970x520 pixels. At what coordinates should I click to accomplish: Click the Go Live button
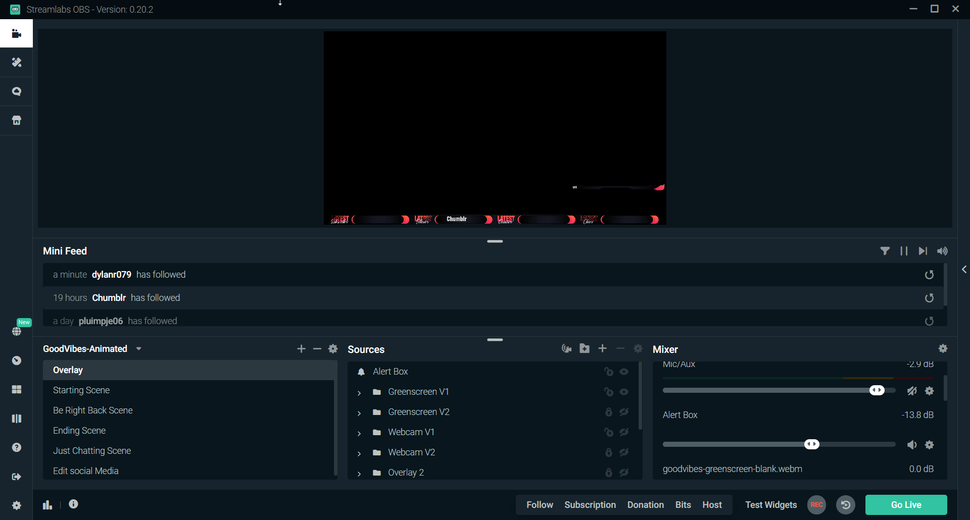906,505
